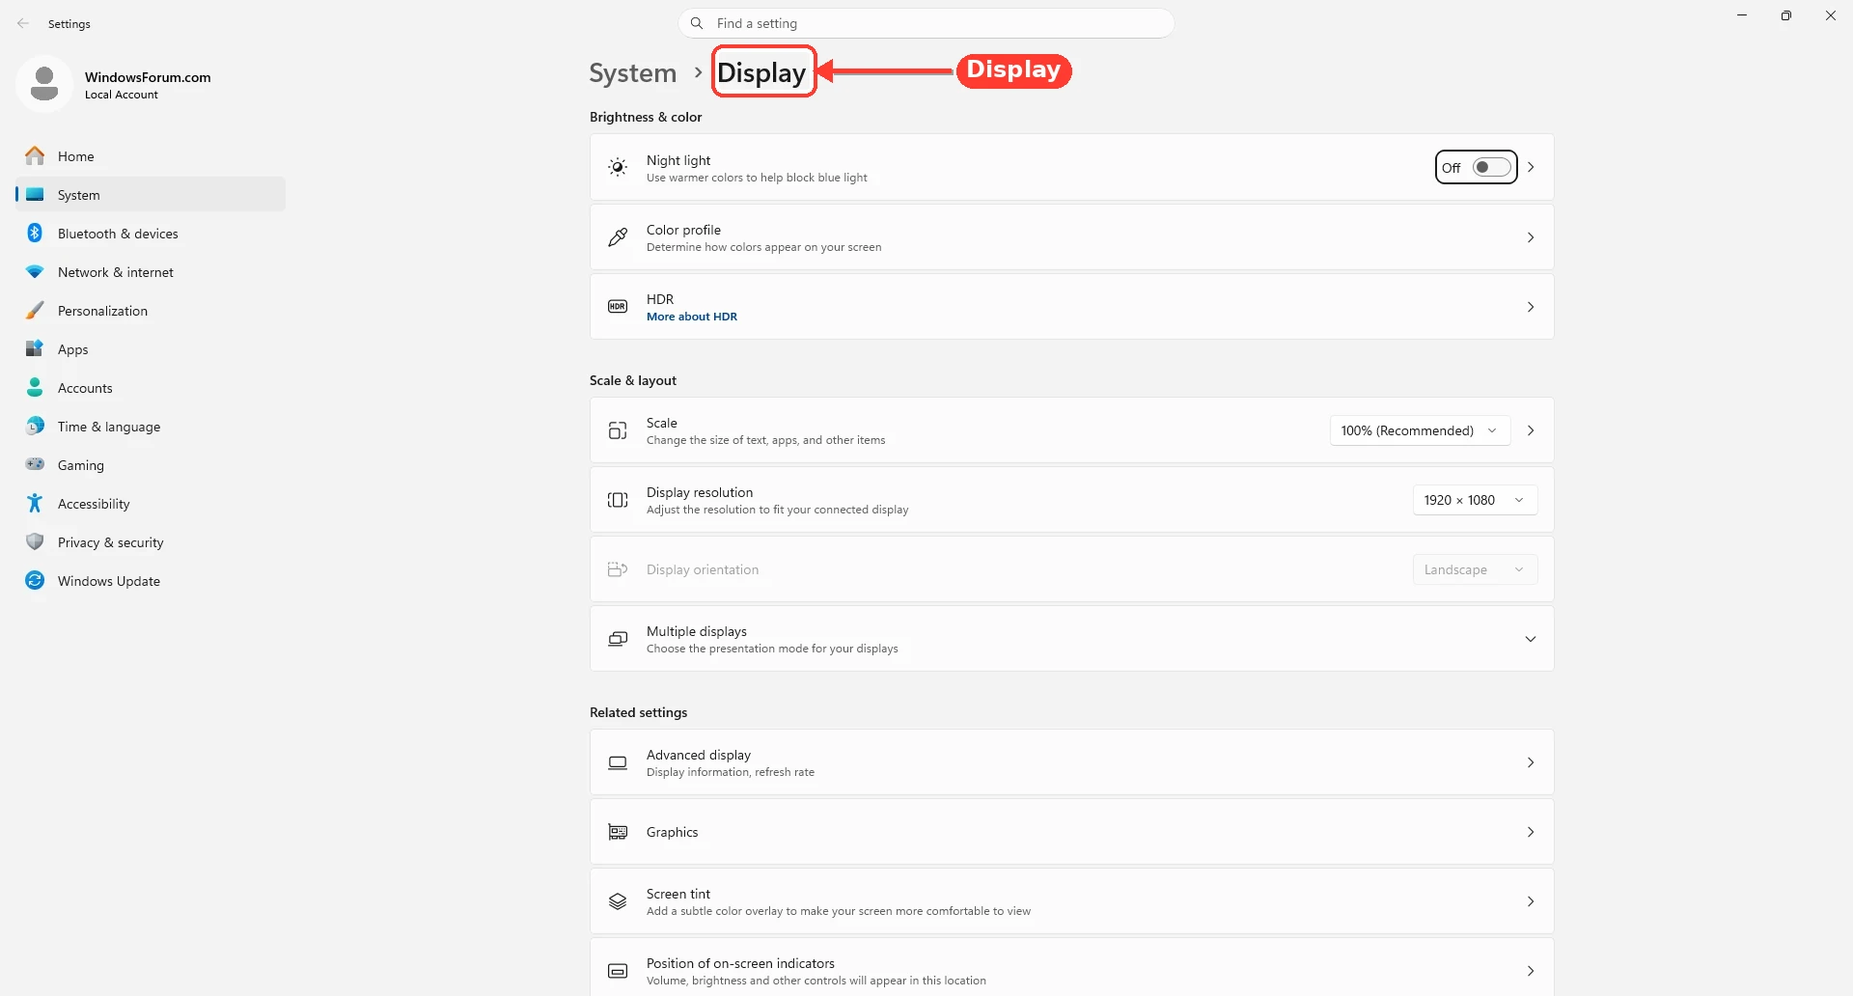Click the Bluetooth icon in the sidebar
The image size is (1853, 996).
point(35,233)
